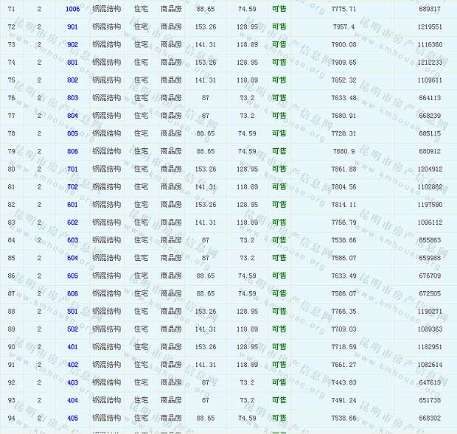Open room 901 details link
The width and height of the screenshot is (457, 434).
72,27
